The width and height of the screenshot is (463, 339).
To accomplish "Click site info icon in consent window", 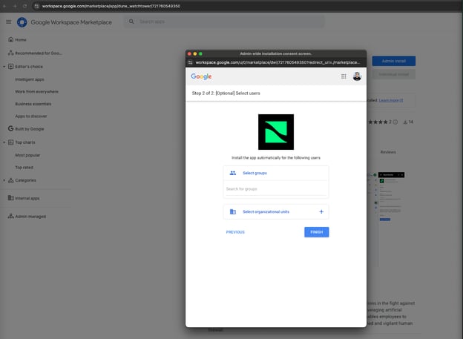I will (x=190, y=62).
